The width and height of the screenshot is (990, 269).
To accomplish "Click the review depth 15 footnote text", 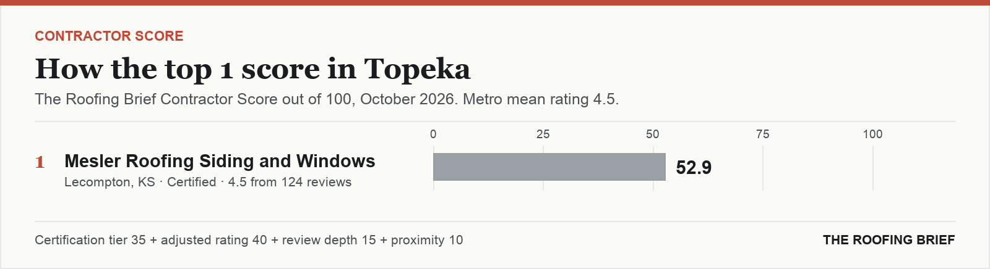I will tap(329, 240).
